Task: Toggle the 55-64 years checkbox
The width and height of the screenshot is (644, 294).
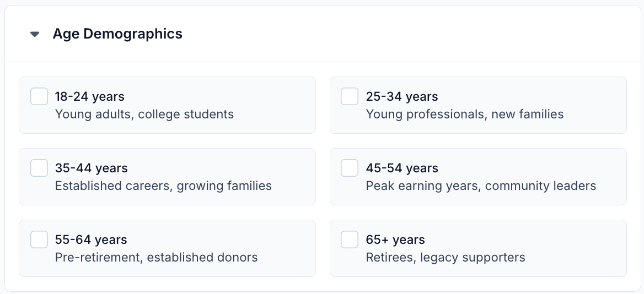Action: point(39,239)
